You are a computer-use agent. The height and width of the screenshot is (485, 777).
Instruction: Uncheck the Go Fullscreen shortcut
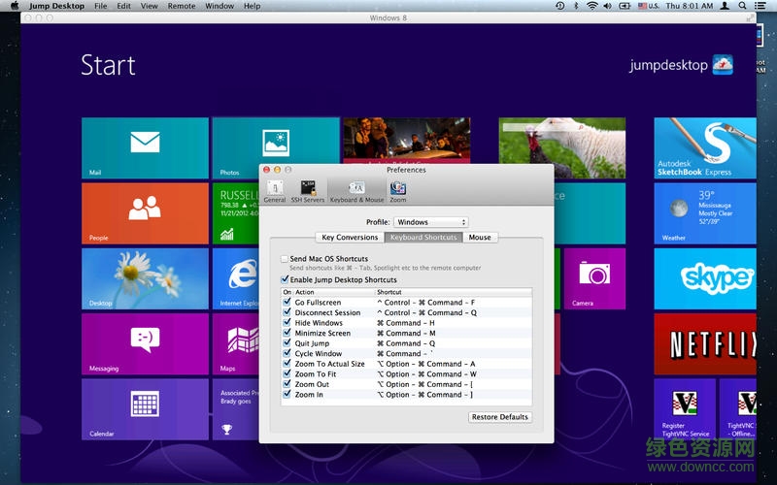(287, 303)
